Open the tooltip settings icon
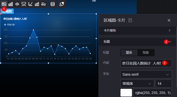Image resolution: width=177 pixels, height=97 pixels. 24,4
